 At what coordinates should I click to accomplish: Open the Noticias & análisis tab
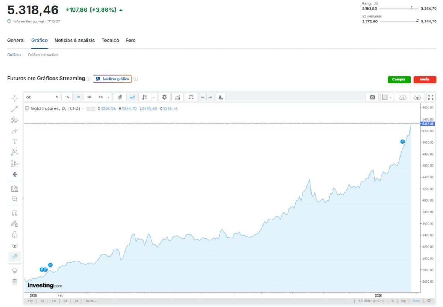tap(75, 41)
